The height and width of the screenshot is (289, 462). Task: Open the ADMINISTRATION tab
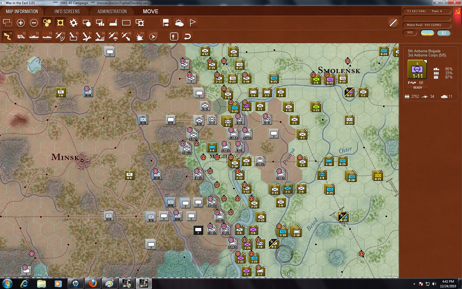pos(112,12)
